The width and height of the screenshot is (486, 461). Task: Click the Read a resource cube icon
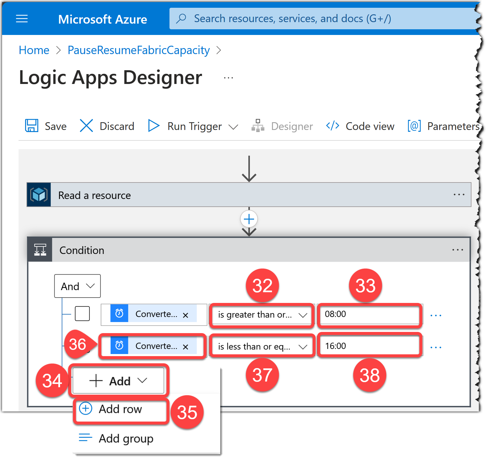coord(39,195)
